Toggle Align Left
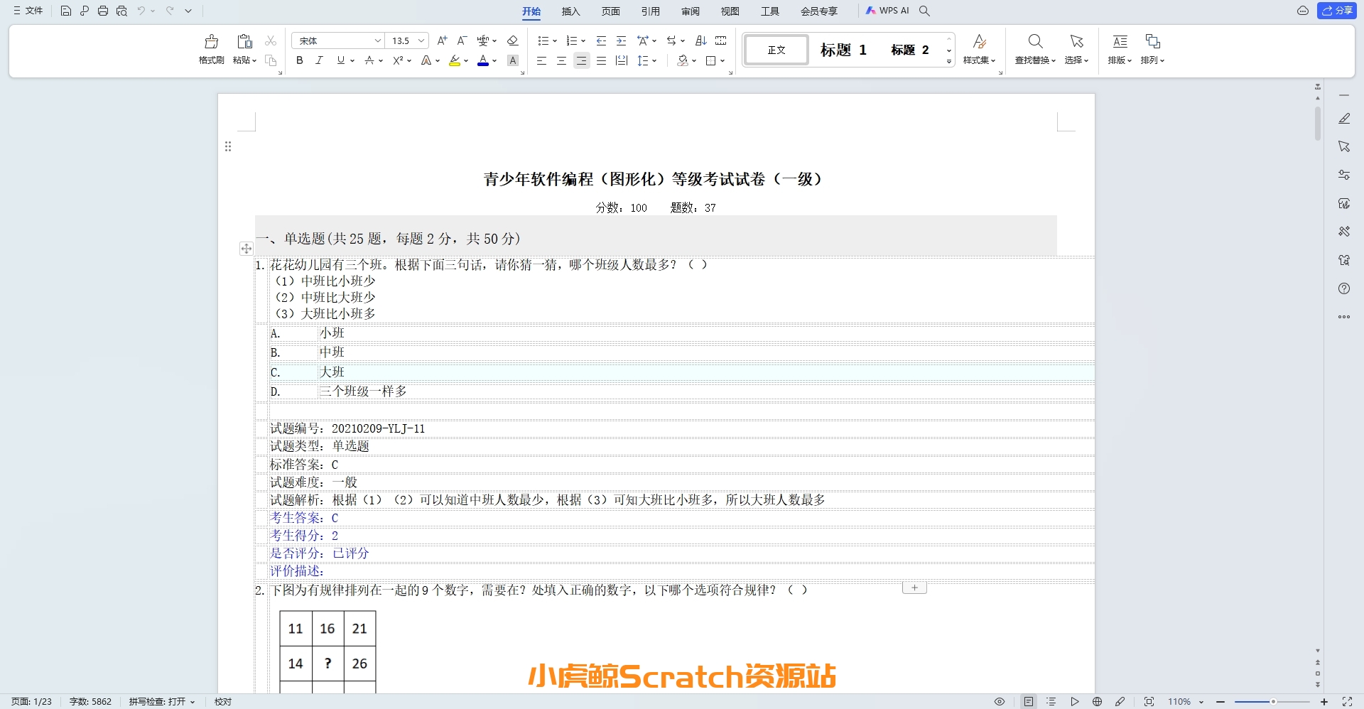The height and width of the screenshot is (709, 1364). (541, 60)
